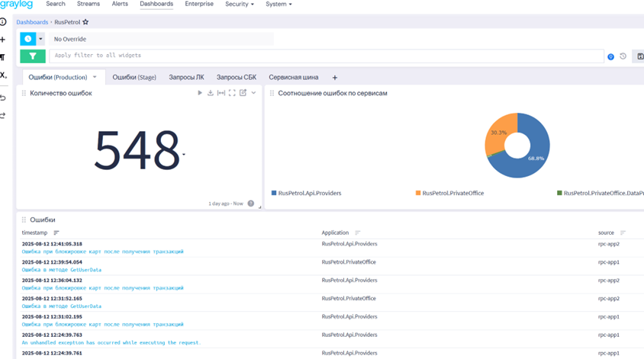Open the Security menu dropdown
644x359 pixels.
pyautogui.click(x=240, y=4)
